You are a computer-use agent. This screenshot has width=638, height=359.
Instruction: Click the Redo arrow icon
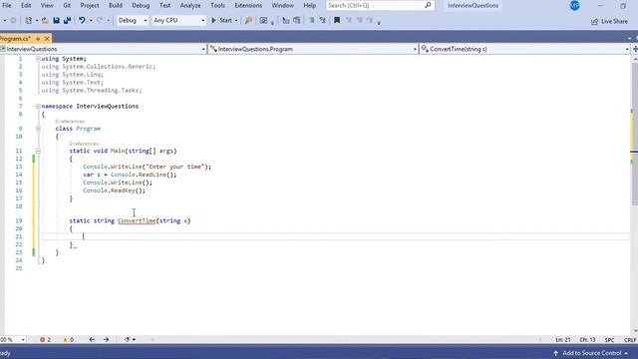(100, 20)
